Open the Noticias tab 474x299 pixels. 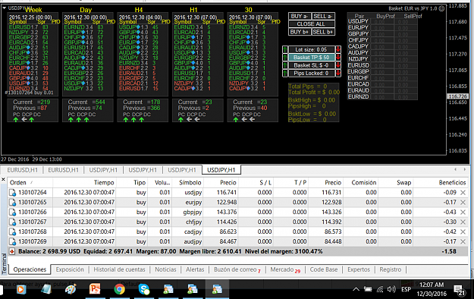tap(165, 269)
